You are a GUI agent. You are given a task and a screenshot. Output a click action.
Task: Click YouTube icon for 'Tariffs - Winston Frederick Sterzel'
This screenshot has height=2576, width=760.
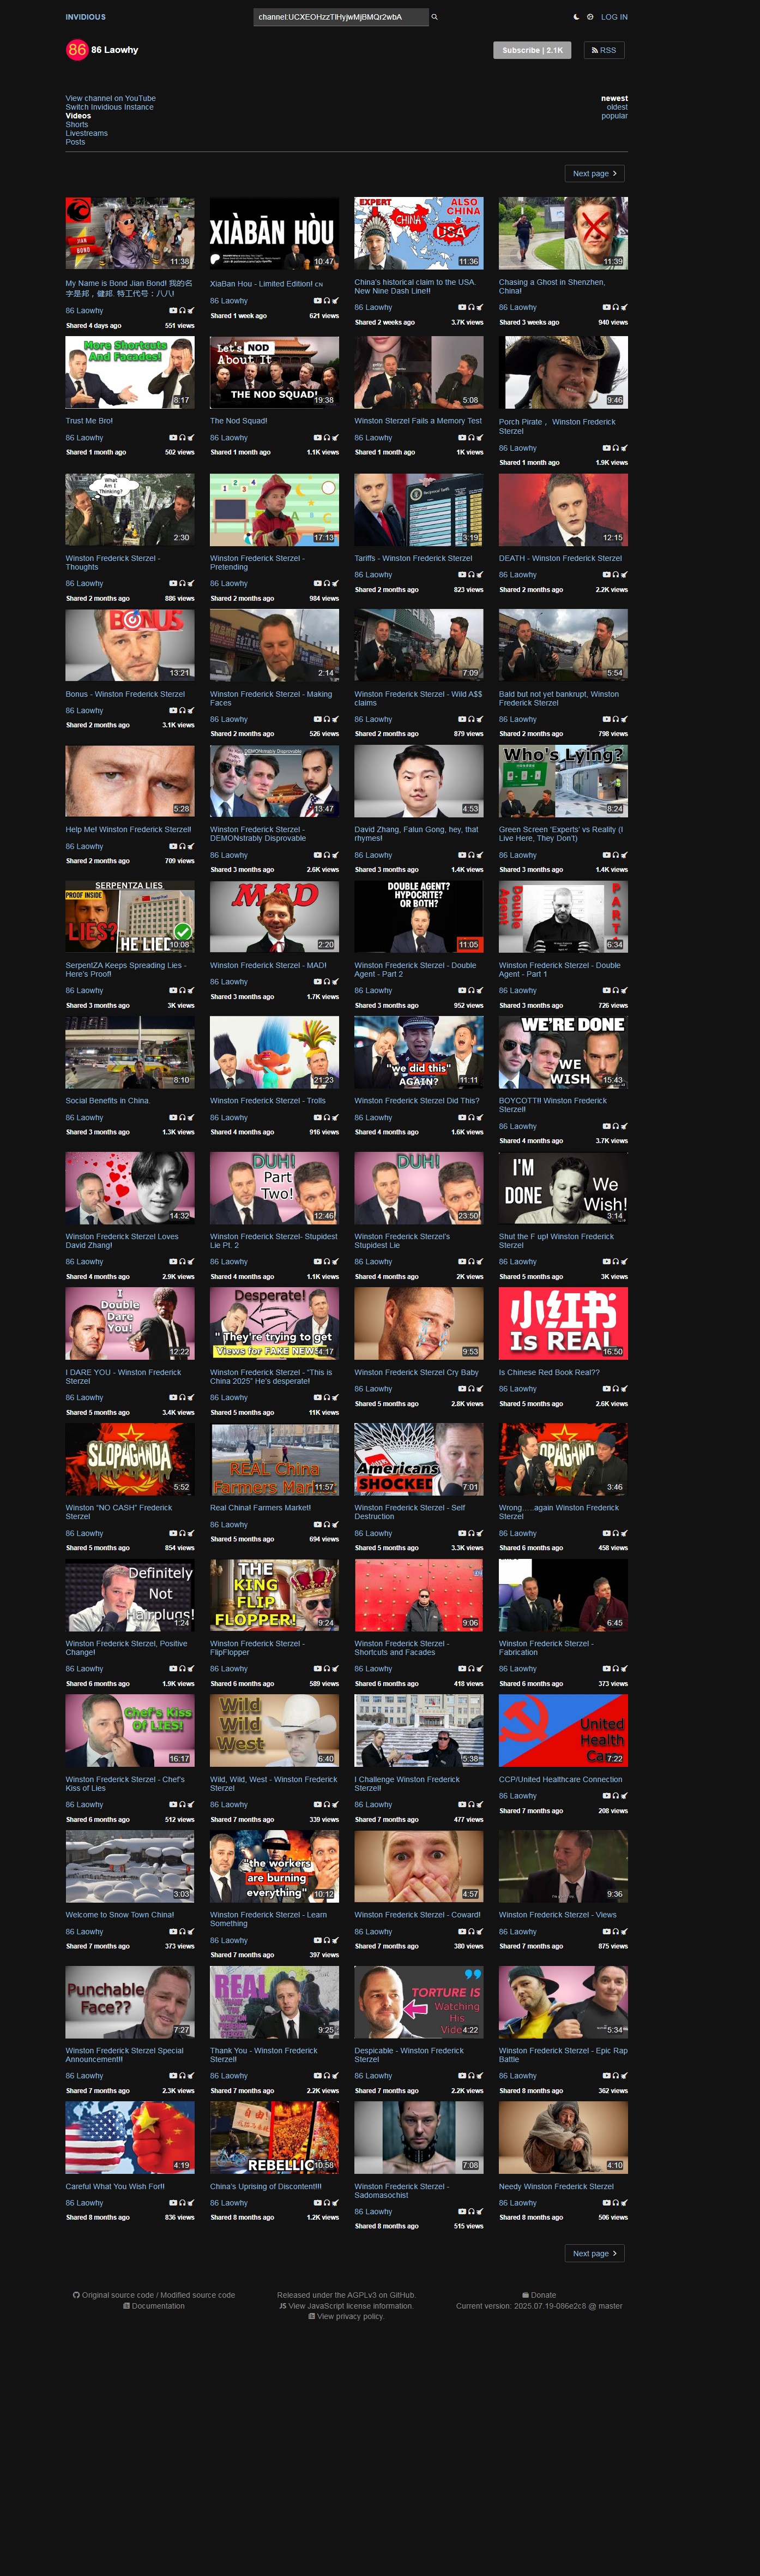click(461, 575)
